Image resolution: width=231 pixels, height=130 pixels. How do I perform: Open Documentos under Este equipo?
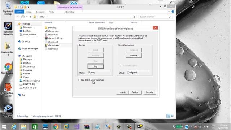tap(29, 66)
